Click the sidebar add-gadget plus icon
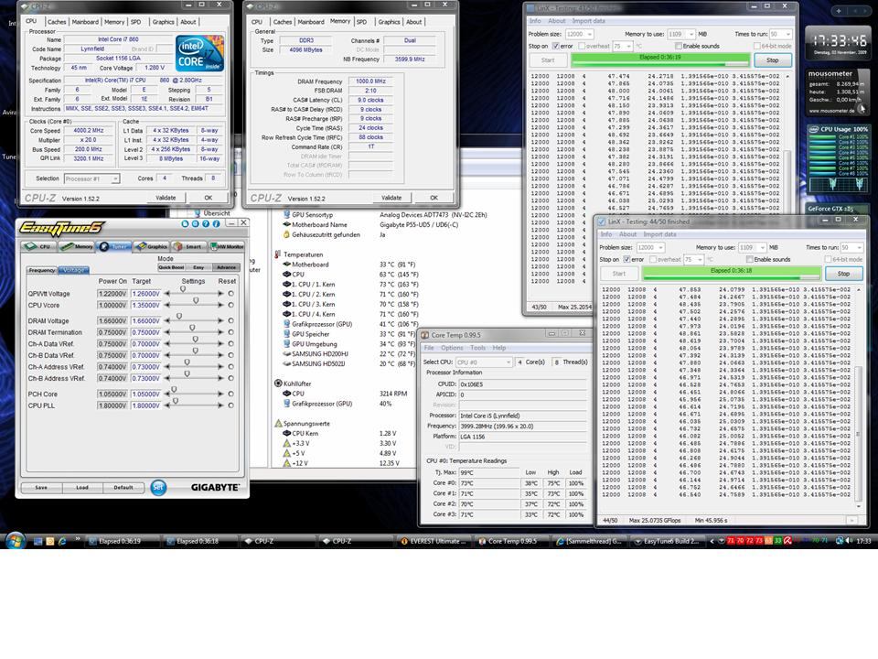The width and height of the screenshot is (878, 659). (839, 11)
